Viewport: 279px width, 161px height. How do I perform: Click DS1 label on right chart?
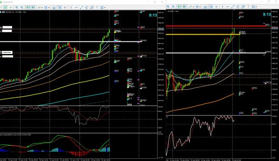point(241,73)
